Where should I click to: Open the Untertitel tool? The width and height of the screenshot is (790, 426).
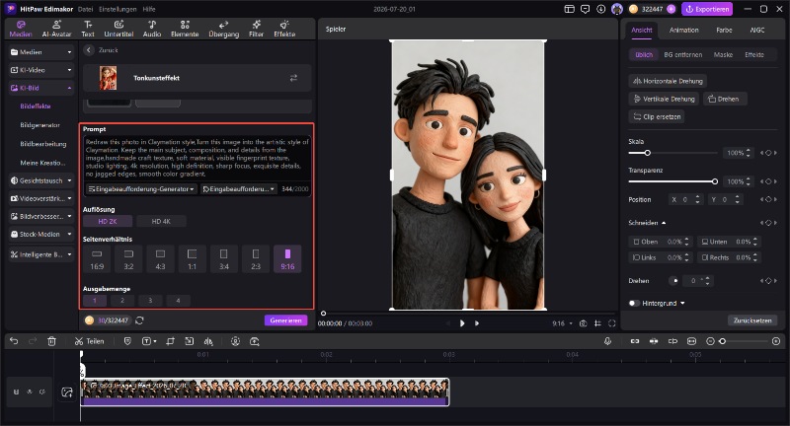pos(118,29)
